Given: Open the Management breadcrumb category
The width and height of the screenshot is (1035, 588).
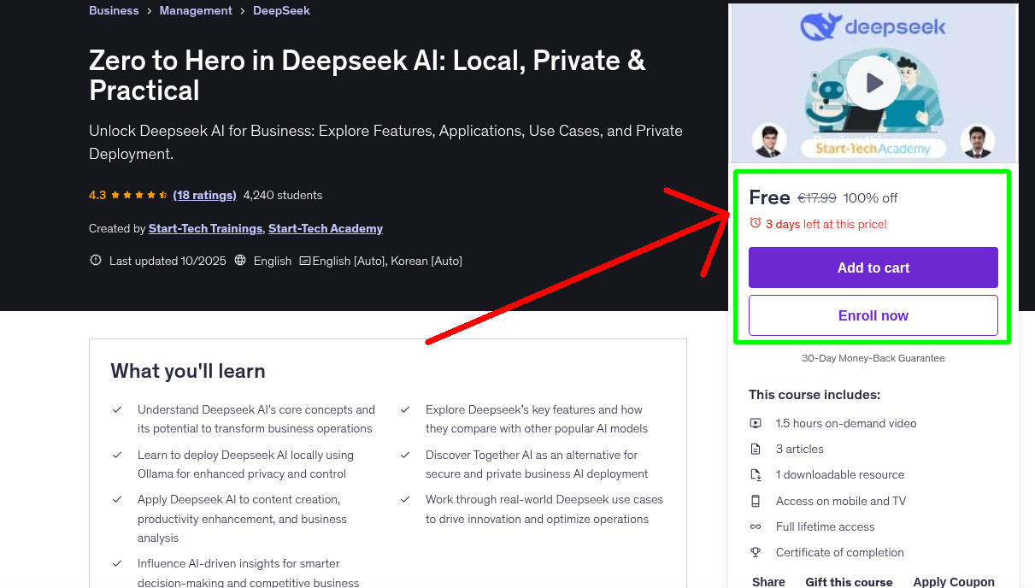Looking at the screenshot, I should click(196, 10).
